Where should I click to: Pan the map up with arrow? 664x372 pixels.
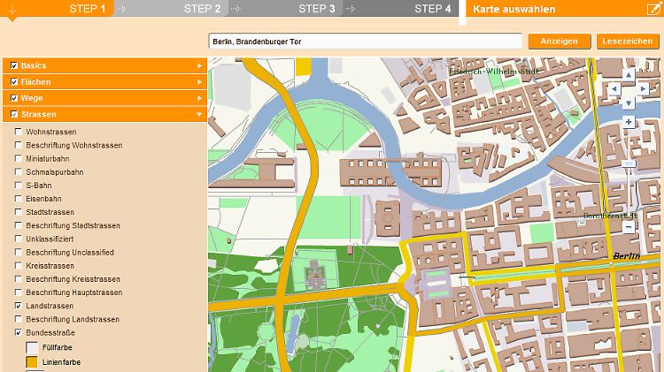[629, 76]
